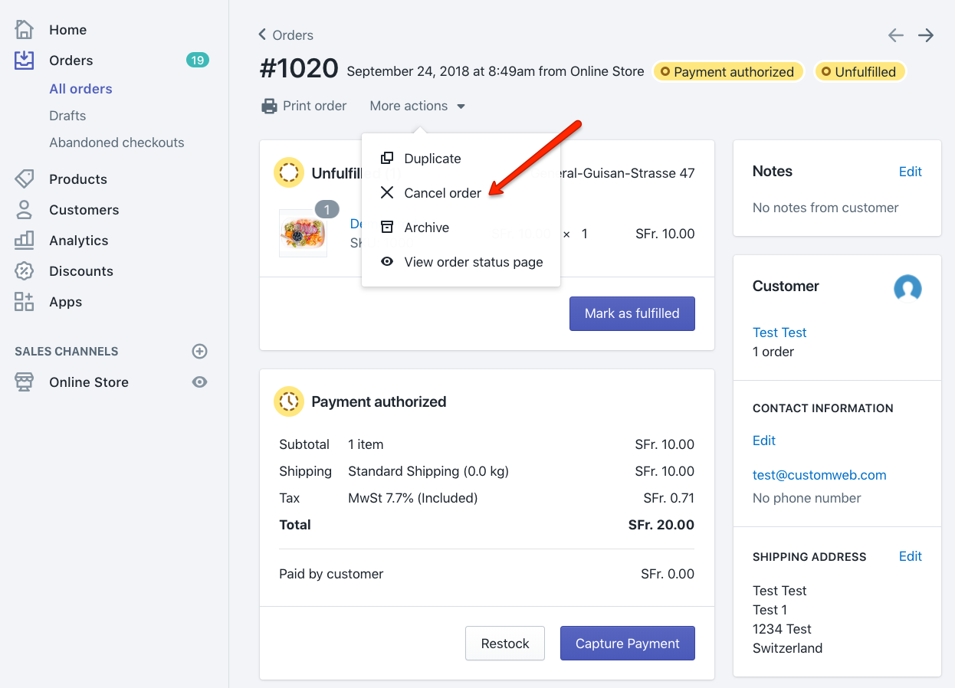955x688 pixels.
Task: Select Duplicate from the menu
Action: click(432, 159)
